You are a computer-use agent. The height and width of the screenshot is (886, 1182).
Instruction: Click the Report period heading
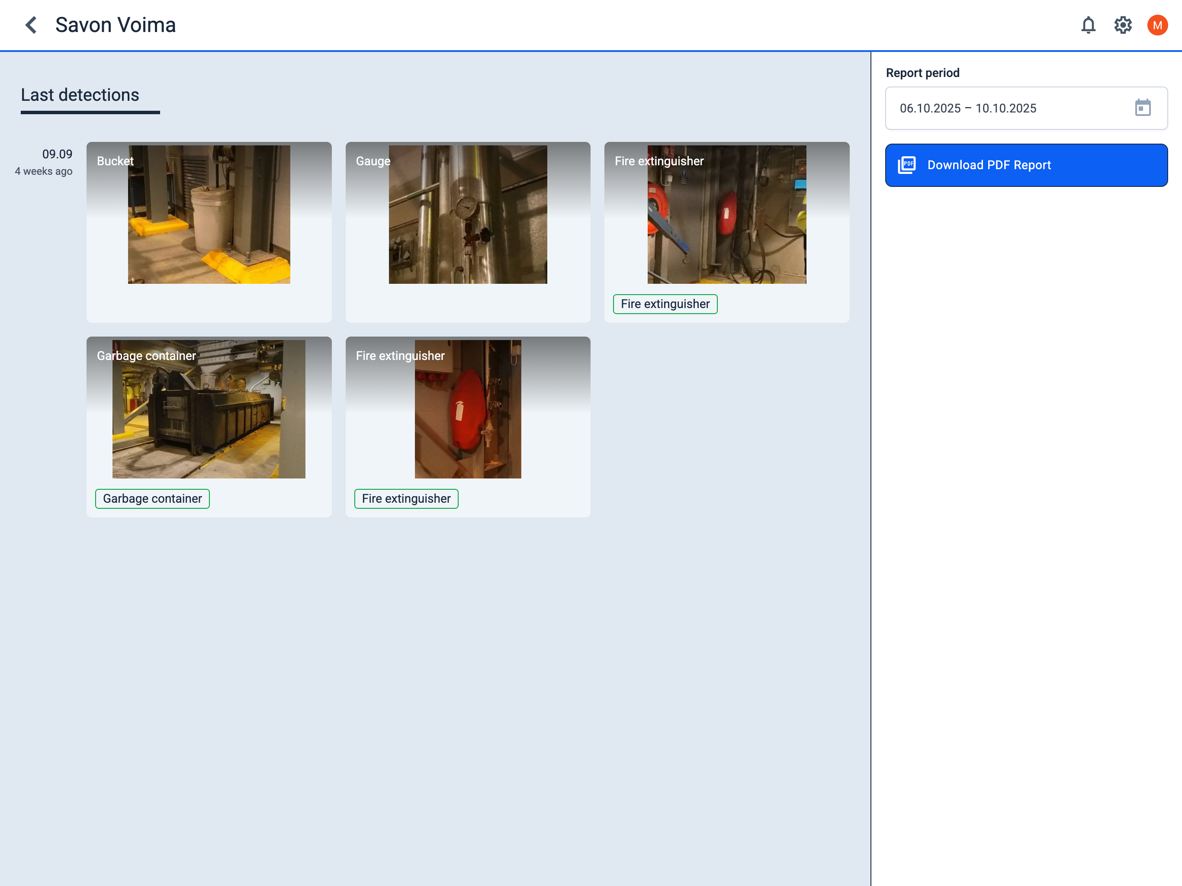pyautogui.click(x=922, y=73)
